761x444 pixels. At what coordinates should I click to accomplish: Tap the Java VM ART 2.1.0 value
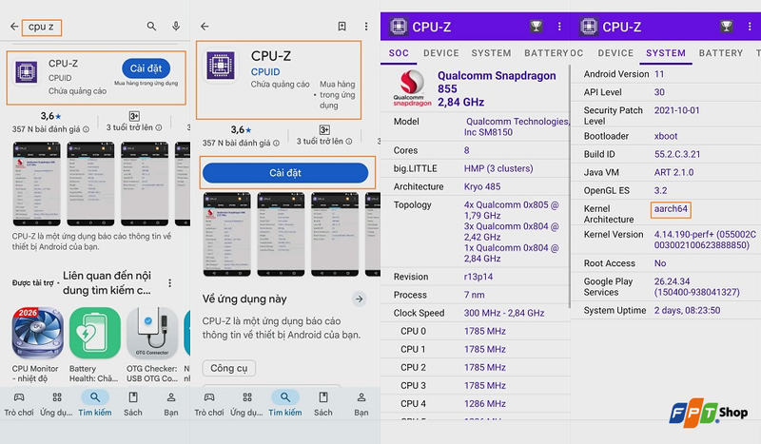(673, 172)
